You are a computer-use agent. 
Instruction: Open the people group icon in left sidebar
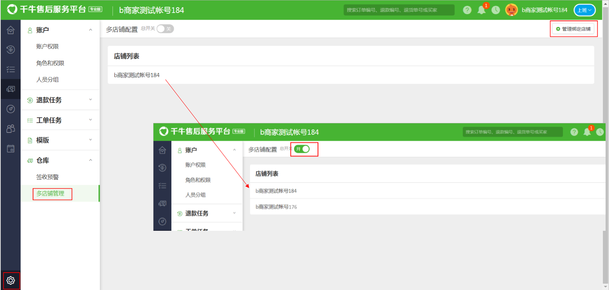(x=11, y=129)
